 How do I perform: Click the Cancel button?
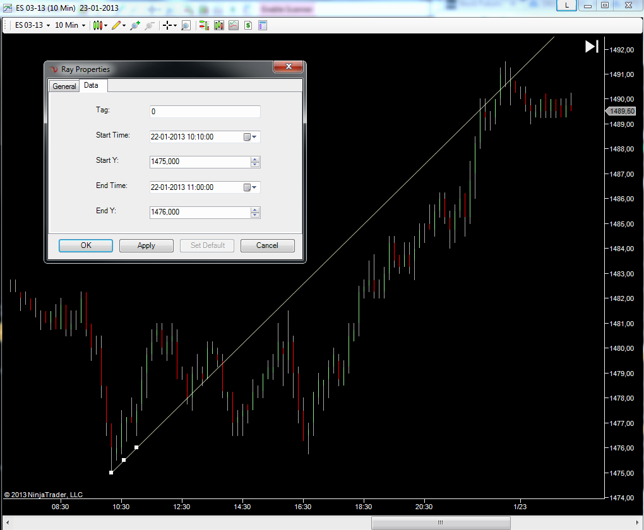267,245
